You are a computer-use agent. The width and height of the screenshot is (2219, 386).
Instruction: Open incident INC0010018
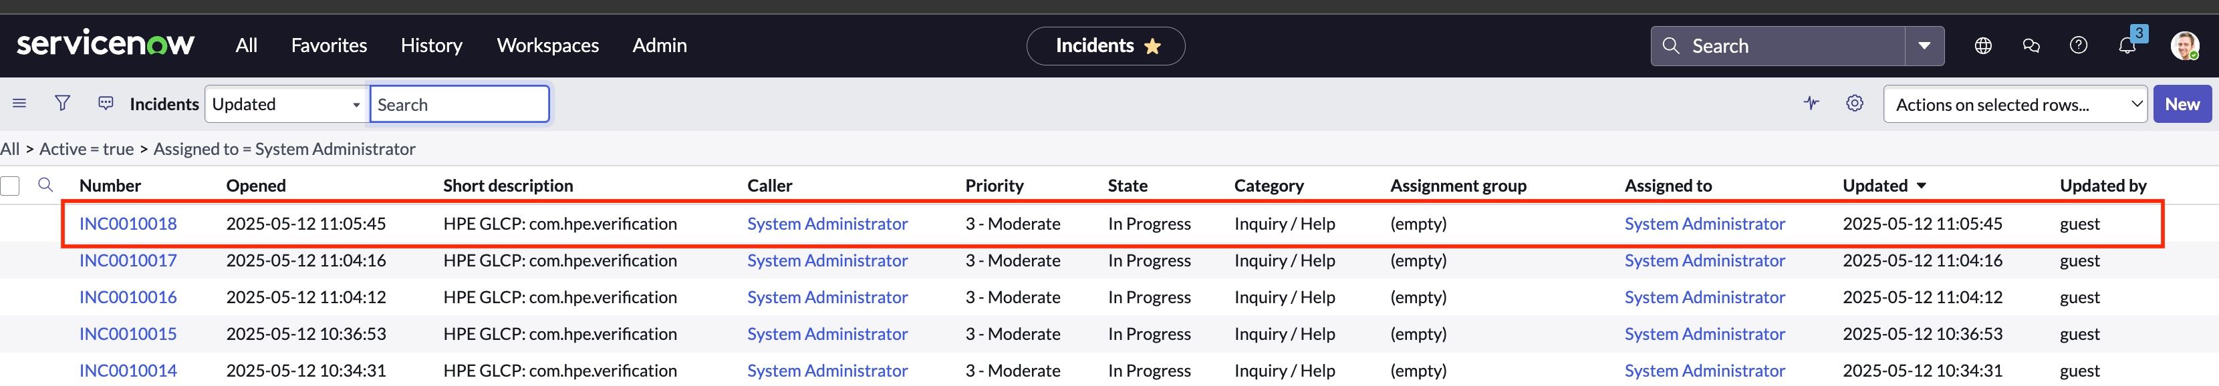128,223
